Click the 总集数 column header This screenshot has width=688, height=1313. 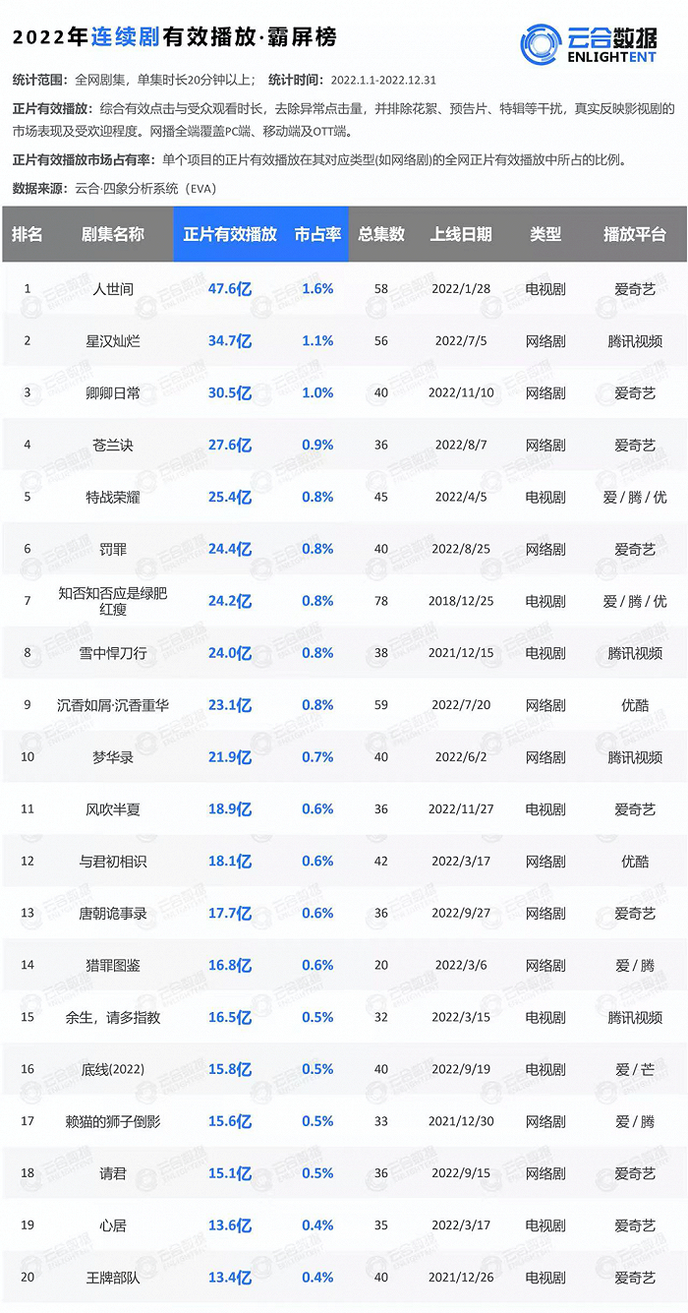click(381, 234)
